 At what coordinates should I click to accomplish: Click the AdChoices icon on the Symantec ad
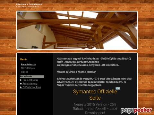point(118,88)
